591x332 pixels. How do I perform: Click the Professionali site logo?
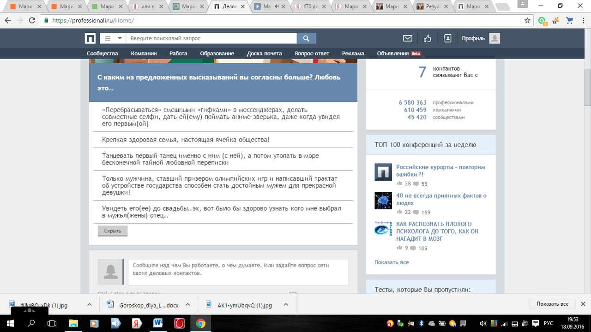(90, 38)
